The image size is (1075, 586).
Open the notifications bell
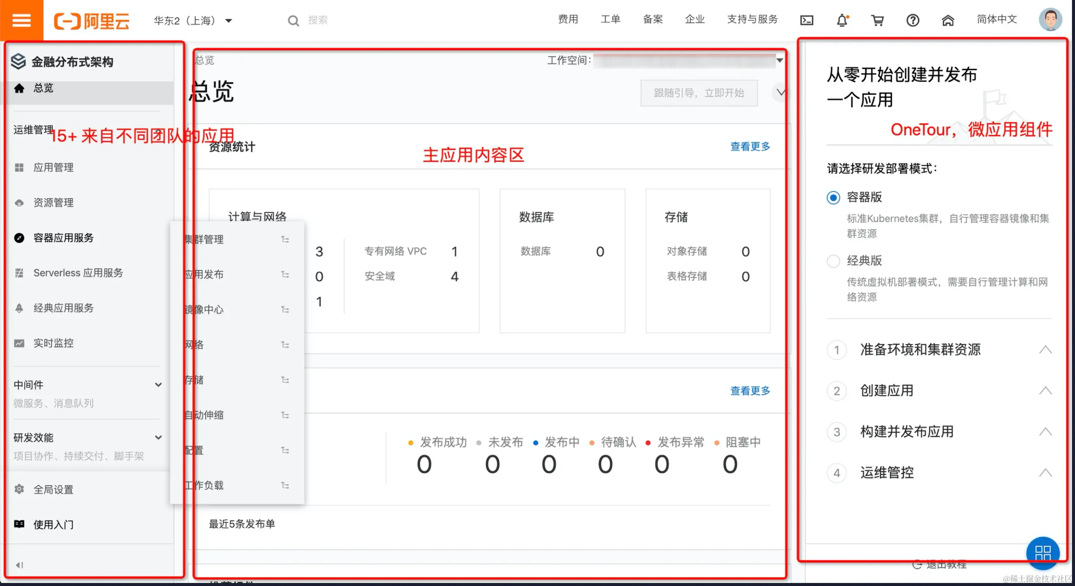(842, 20)
